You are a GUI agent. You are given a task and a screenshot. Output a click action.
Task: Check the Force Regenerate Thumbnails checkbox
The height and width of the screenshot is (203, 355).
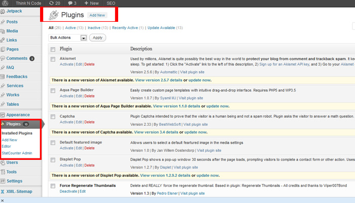[x=53, y=186]
